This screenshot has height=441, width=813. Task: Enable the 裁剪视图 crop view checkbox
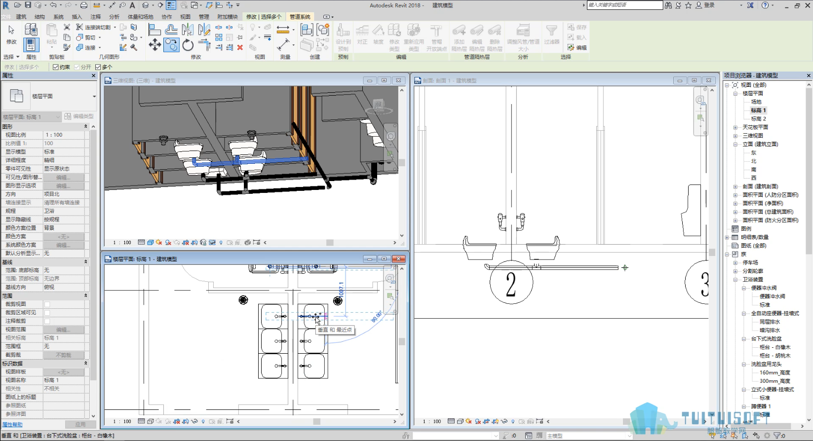point(47,304)
